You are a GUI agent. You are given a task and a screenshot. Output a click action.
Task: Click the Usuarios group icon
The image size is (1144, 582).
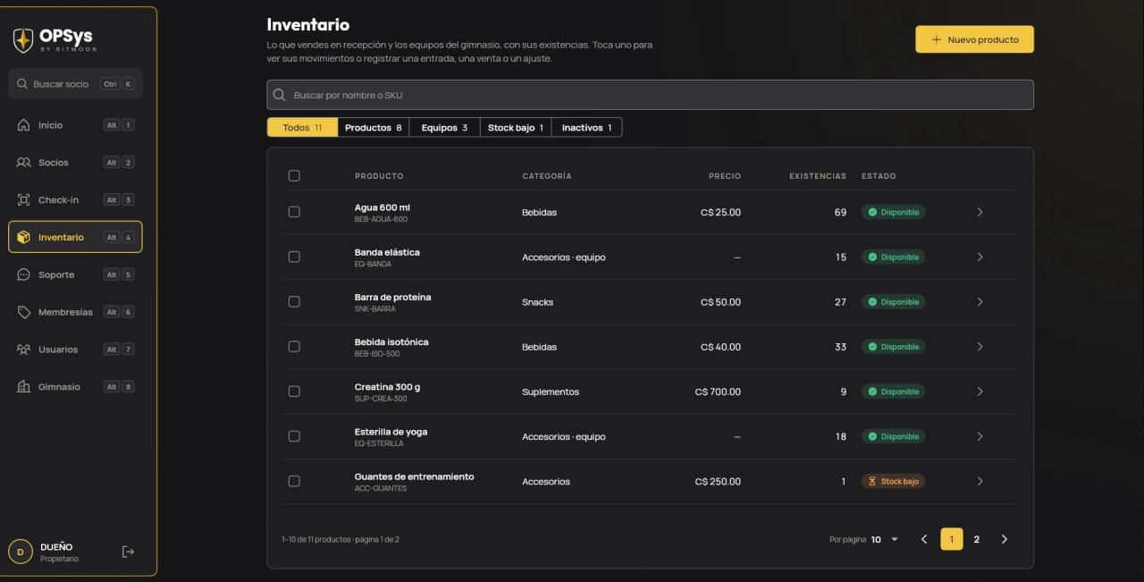point(23,350)
